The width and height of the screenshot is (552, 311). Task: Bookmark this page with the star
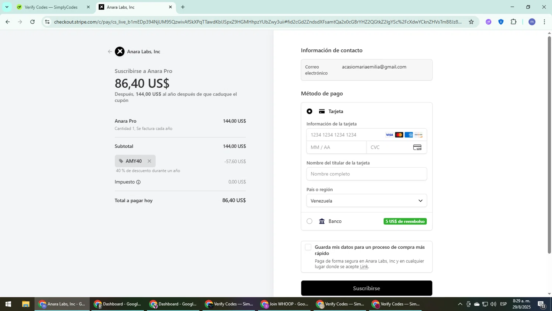coord(471,22)
